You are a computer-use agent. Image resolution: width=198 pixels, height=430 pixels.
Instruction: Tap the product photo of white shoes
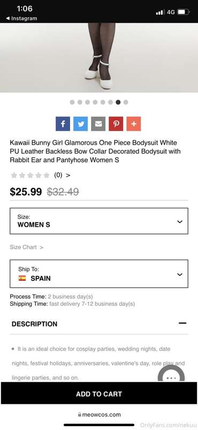tap(99, 58)
